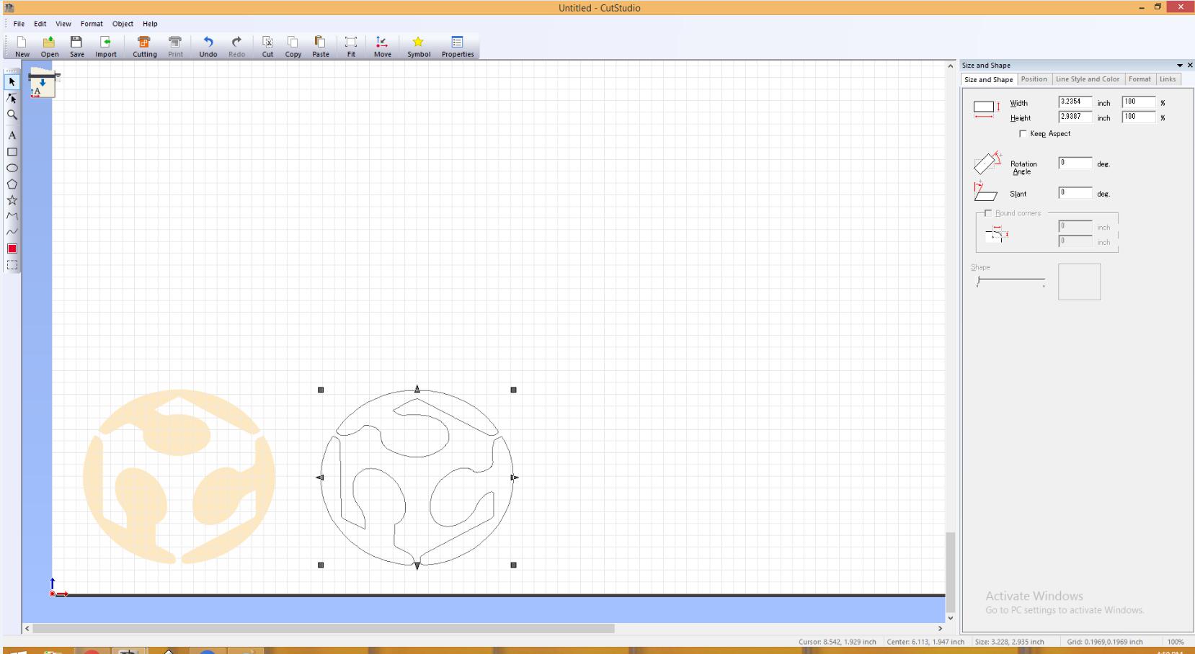Select the orange filled logo shape
This screenshot has width=1195, height=654.
179,477
